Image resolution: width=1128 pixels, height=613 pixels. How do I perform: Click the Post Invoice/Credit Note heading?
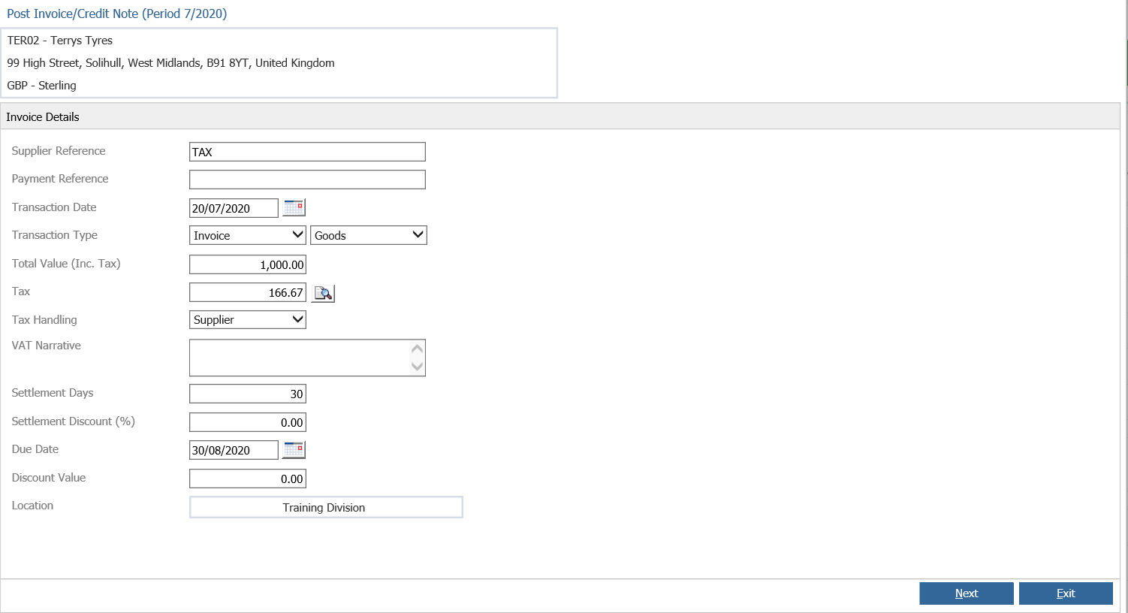point(116,14)
